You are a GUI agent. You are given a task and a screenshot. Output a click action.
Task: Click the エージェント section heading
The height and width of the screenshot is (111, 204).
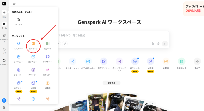pos(18,36)
